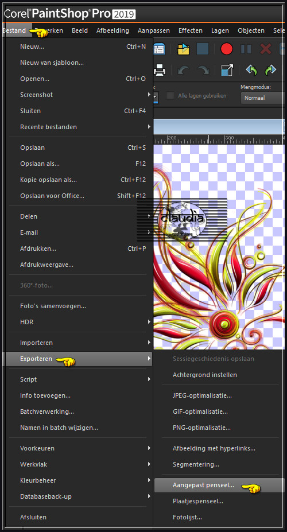Choose 'Afbeelding met hyperlinks...' entry

coord(219,448)
